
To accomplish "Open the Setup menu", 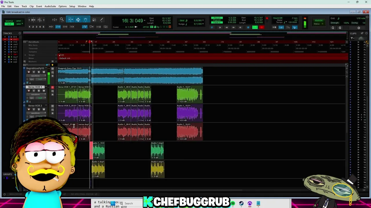I will (72, 6).
